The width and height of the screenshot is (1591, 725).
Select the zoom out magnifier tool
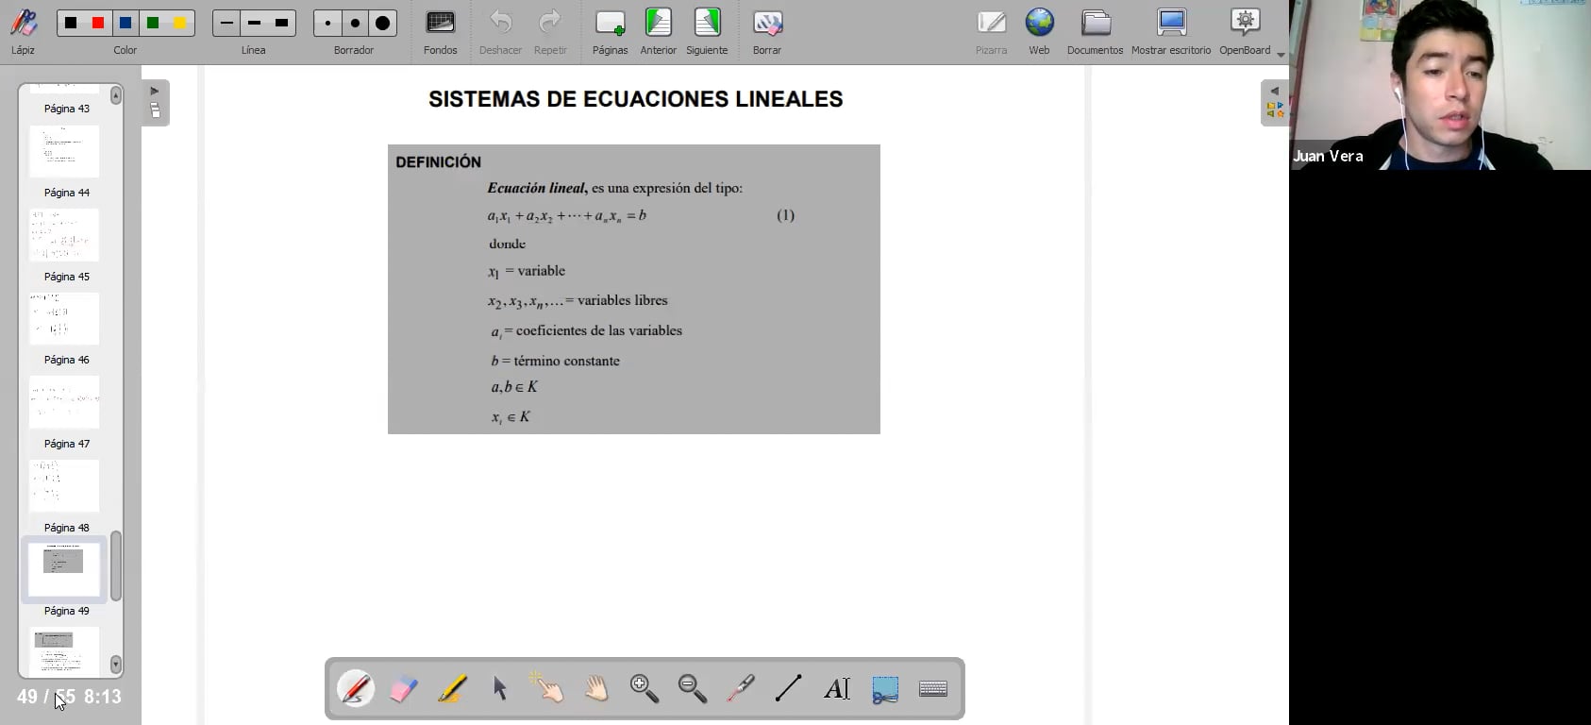coord(693,689)
